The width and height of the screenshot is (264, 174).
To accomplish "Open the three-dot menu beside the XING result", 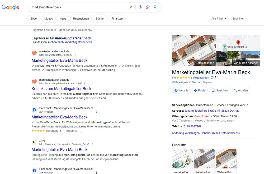I will (x=92, y=144).
